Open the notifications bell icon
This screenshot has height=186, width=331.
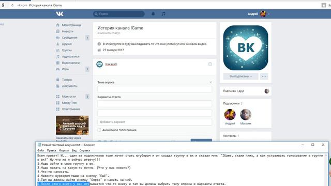pos(153,14)
